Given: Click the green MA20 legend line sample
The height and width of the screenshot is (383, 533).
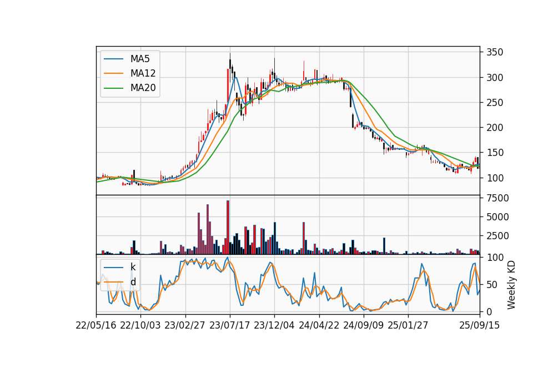Looking at the screenshot, I should [x=113, y=88].
